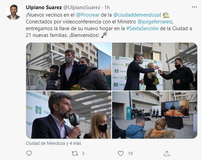Open photo of man speaking into microphone

pyautogui.click(x=69, y=115)
